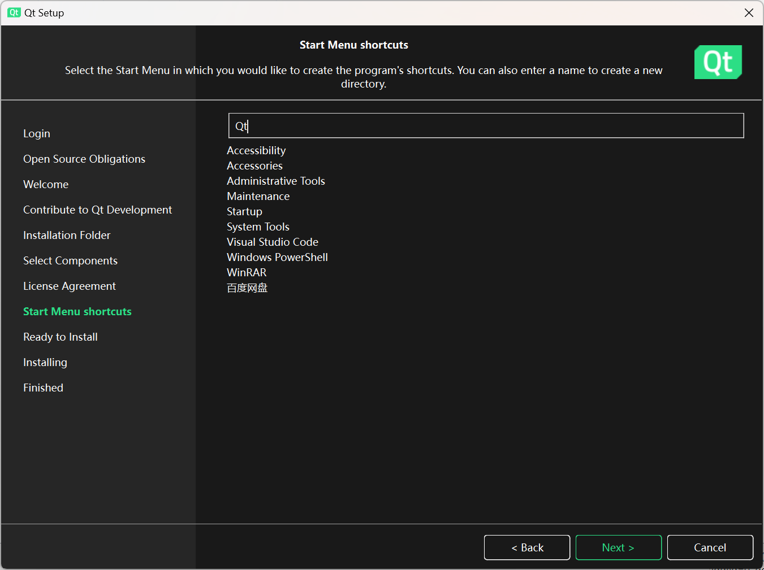Screen dimensions: 764x570
Task: Click Finished step in sidebar
Action: 43,388
